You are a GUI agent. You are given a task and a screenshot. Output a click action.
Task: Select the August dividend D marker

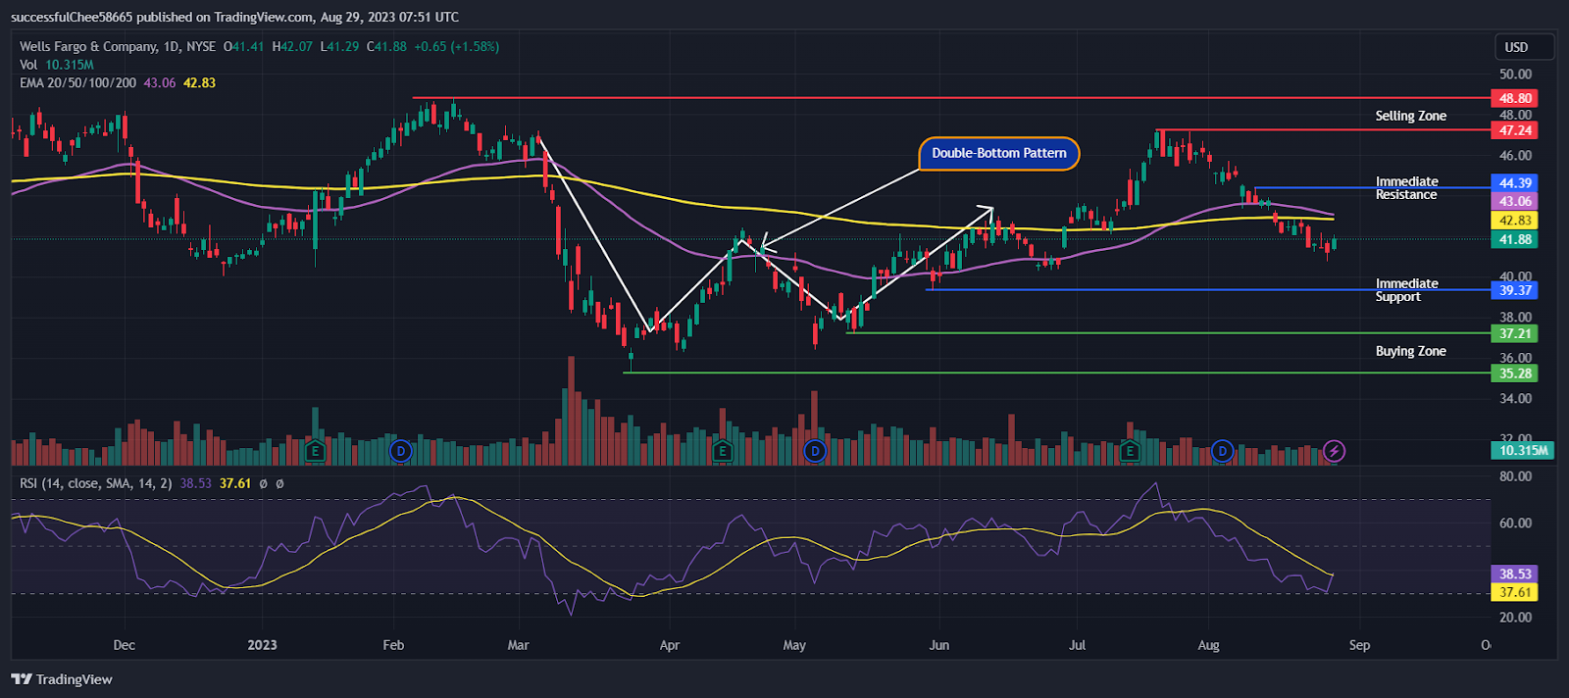pos(1222,451)
